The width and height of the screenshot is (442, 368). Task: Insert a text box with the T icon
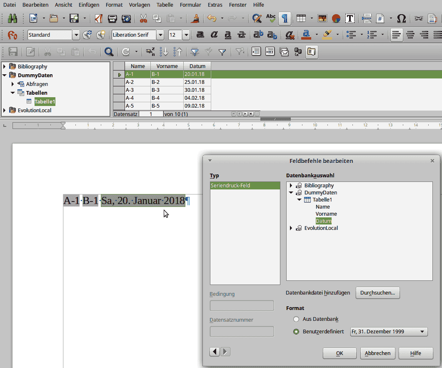[350, 19]
